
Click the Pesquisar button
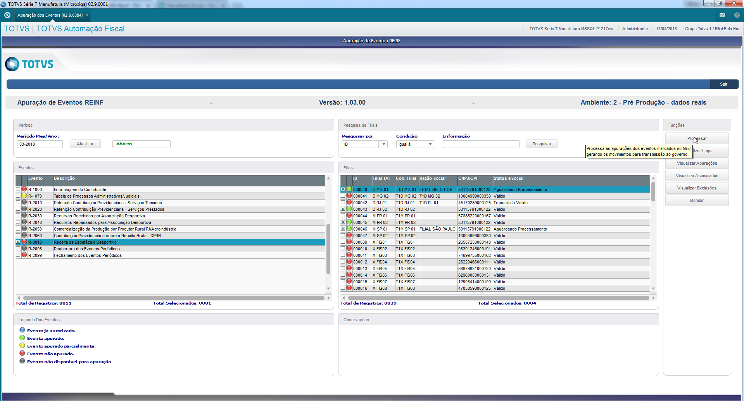click(542, 144)
